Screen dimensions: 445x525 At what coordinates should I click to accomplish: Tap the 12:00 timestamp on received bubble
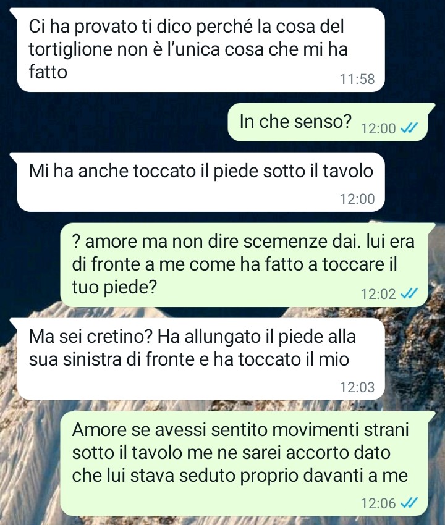tap(357, 199)
